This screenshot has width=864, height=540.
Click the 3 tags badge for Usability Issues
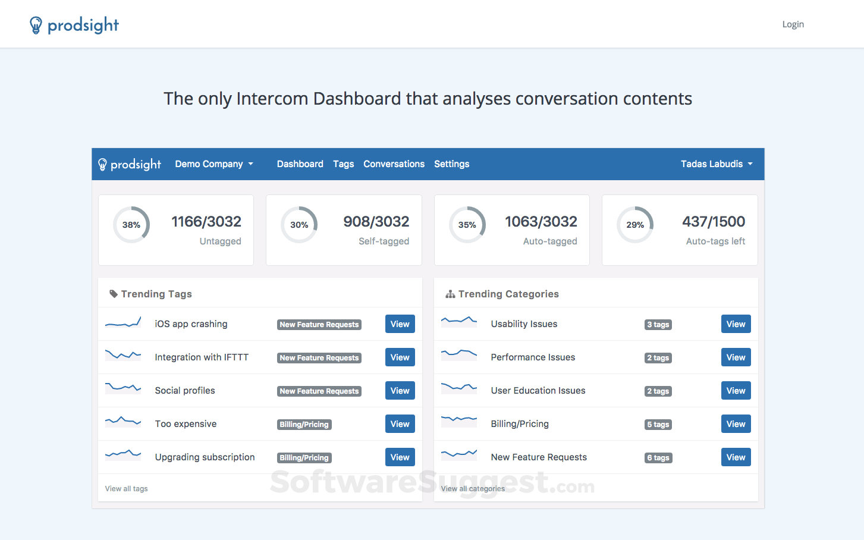658,325
